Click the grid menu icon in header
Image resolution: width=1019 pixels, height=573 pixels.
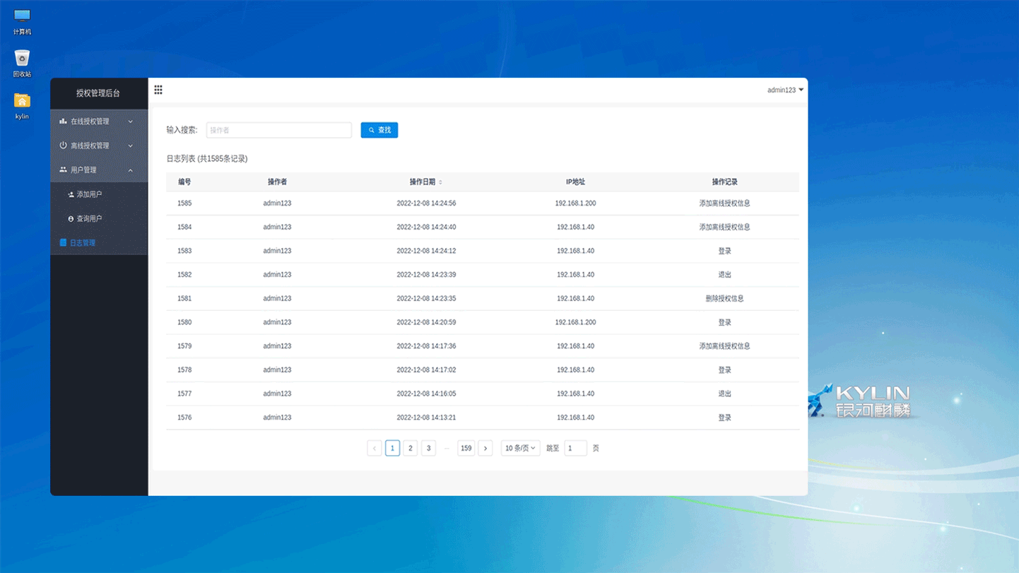tap(158, 90)
